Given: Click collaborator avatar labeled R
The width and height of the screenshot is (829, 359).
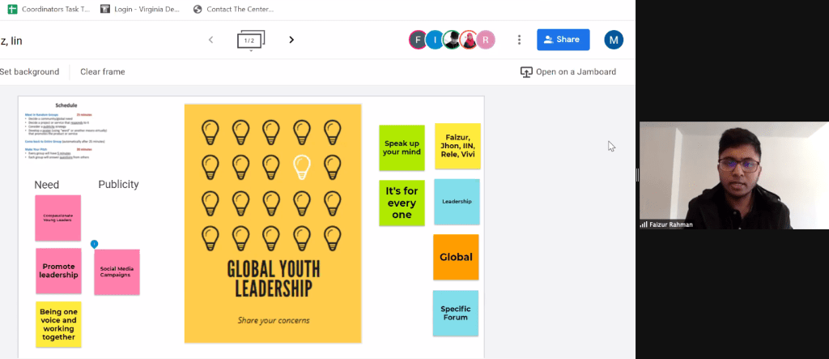Looking at the screenshot, I should 486,40.
